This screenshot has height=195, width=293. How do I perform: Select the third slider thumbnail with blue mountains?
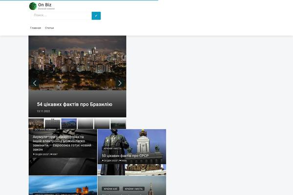tap(69, 123)
